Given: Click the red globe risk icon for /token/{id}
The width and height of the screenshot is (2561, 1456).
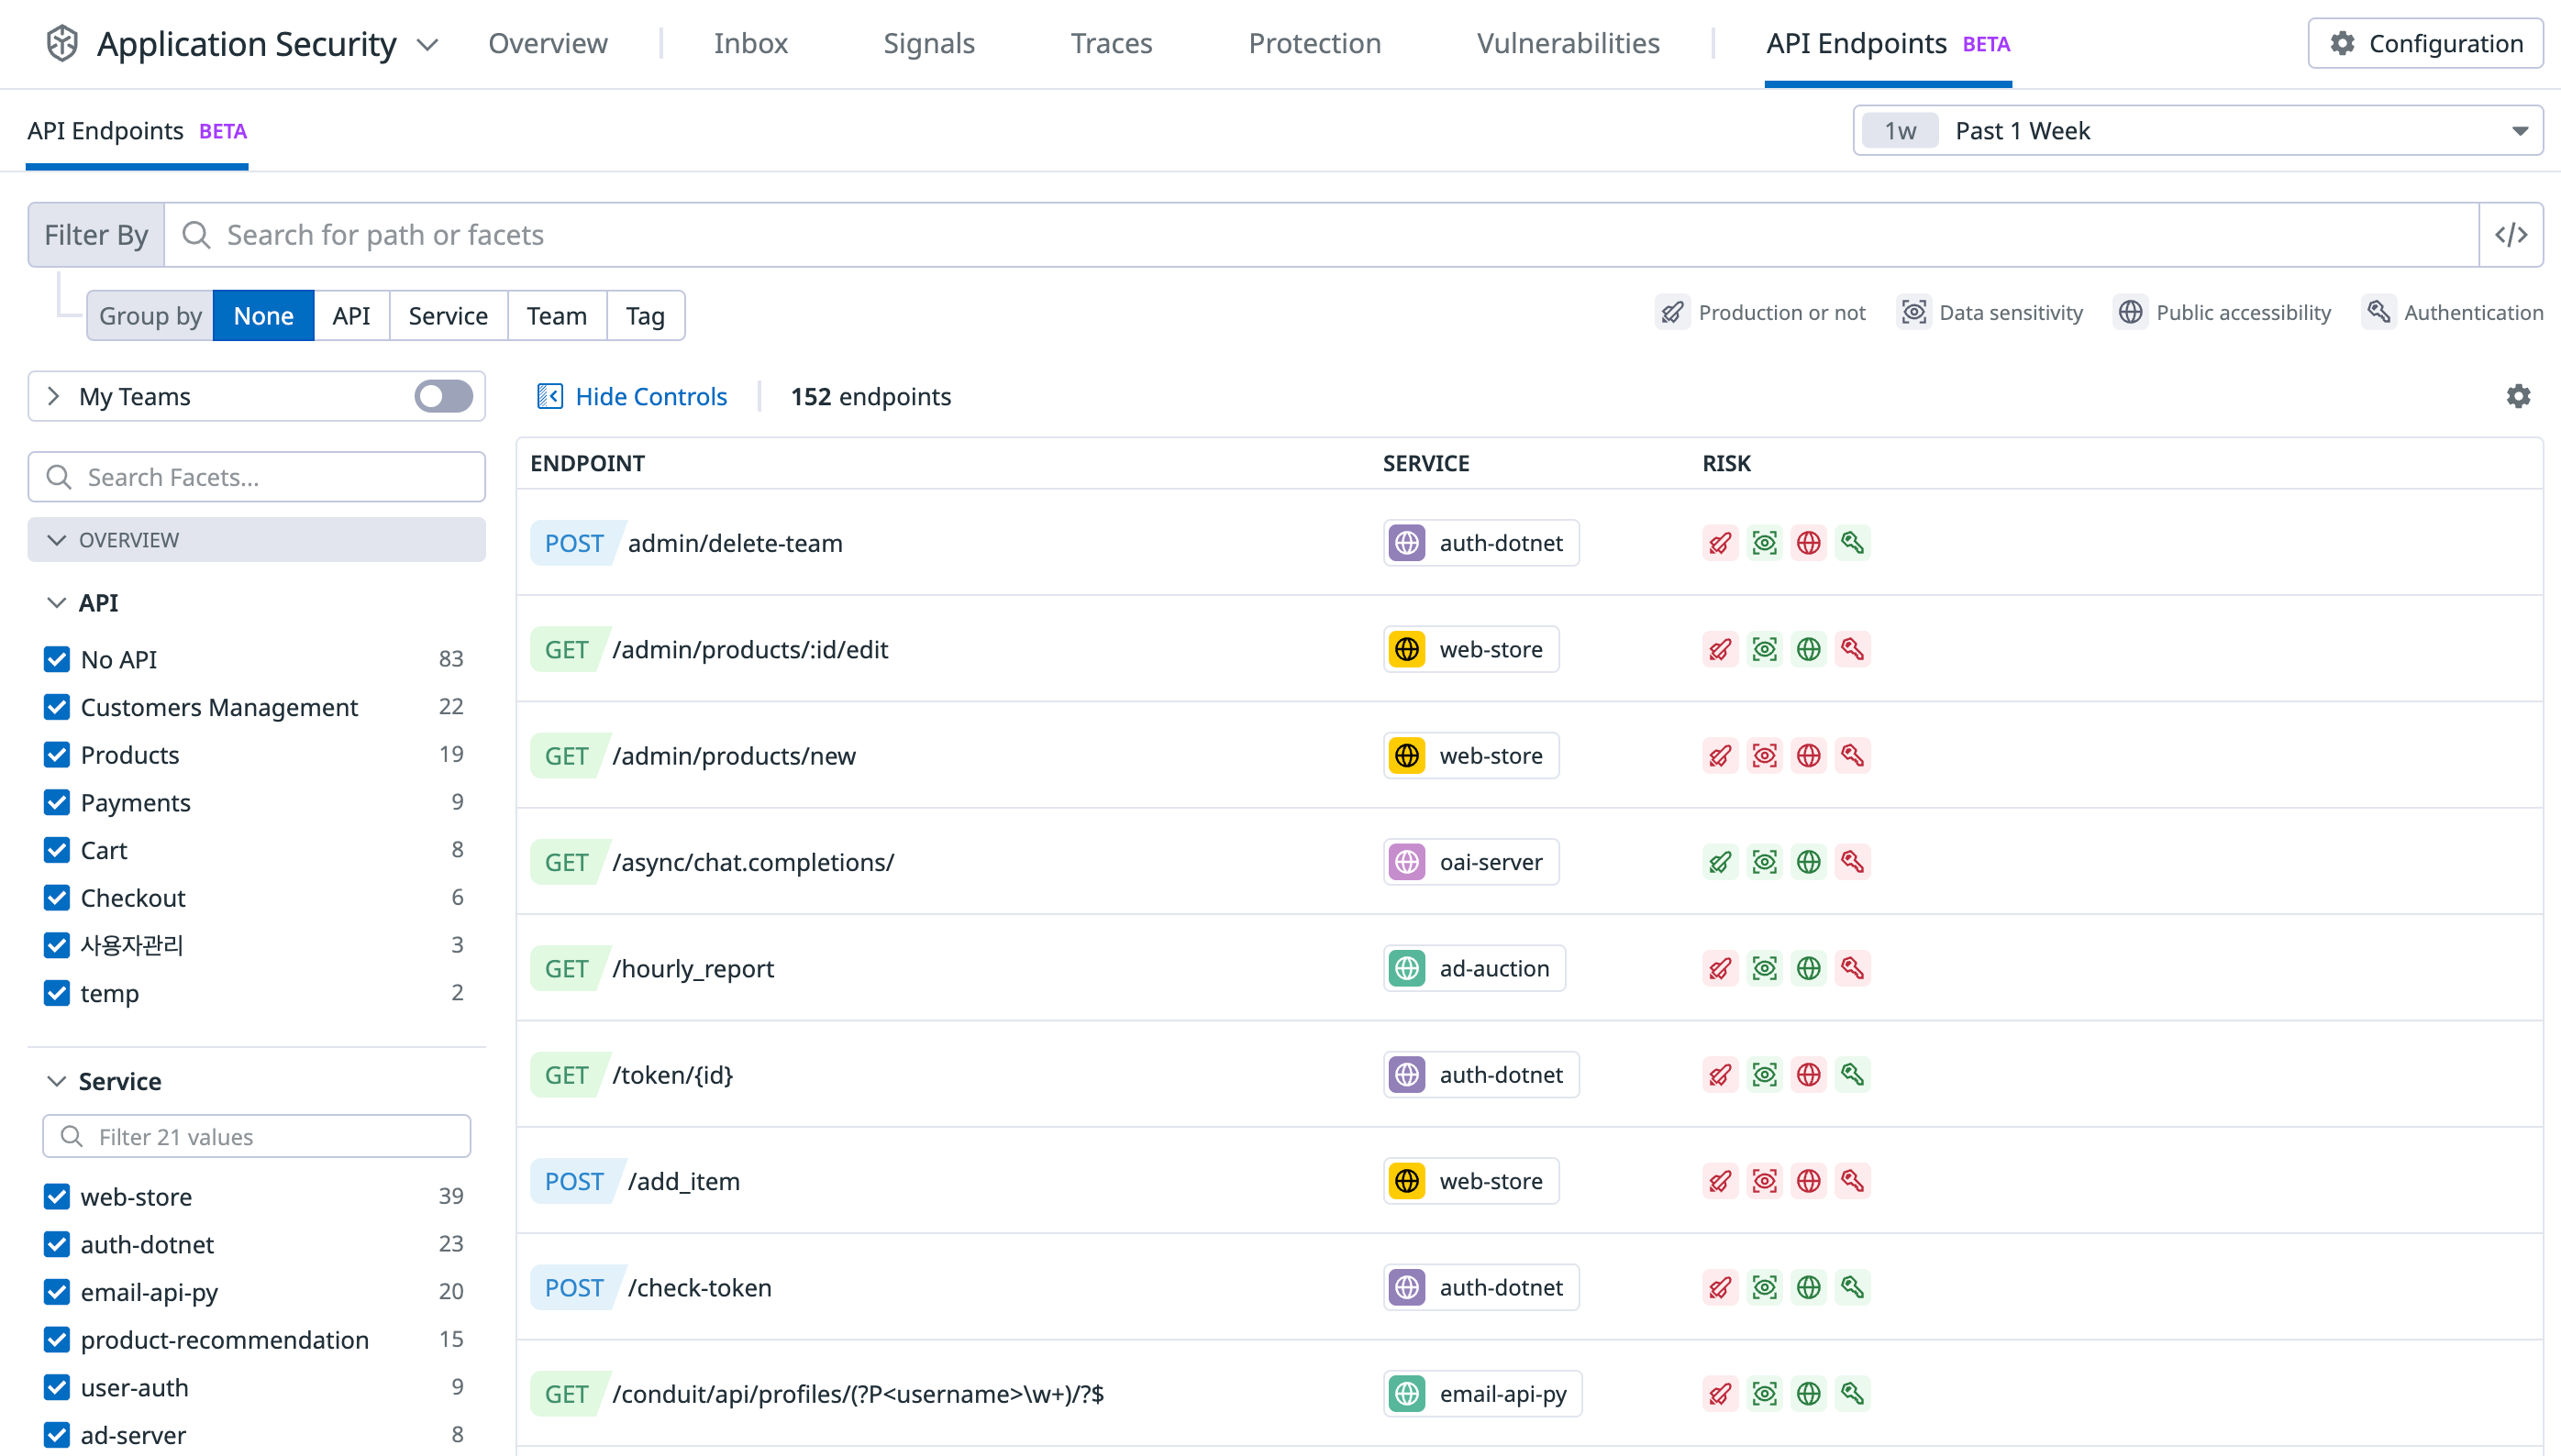Looking at the screenshot, I should point(1808,1074).
